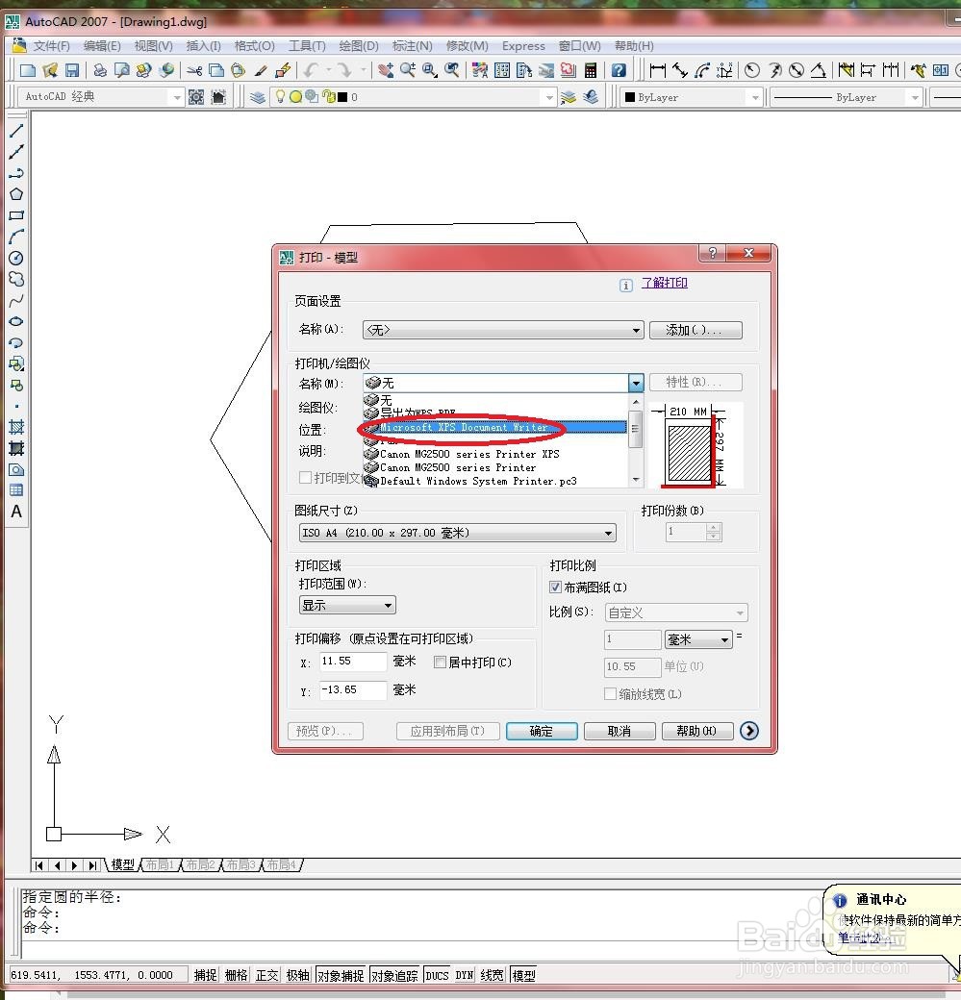The height and width of the screenshot is (1000, 961).
Task: Click the New drawing icon
Action: click(x=28, y=70)
